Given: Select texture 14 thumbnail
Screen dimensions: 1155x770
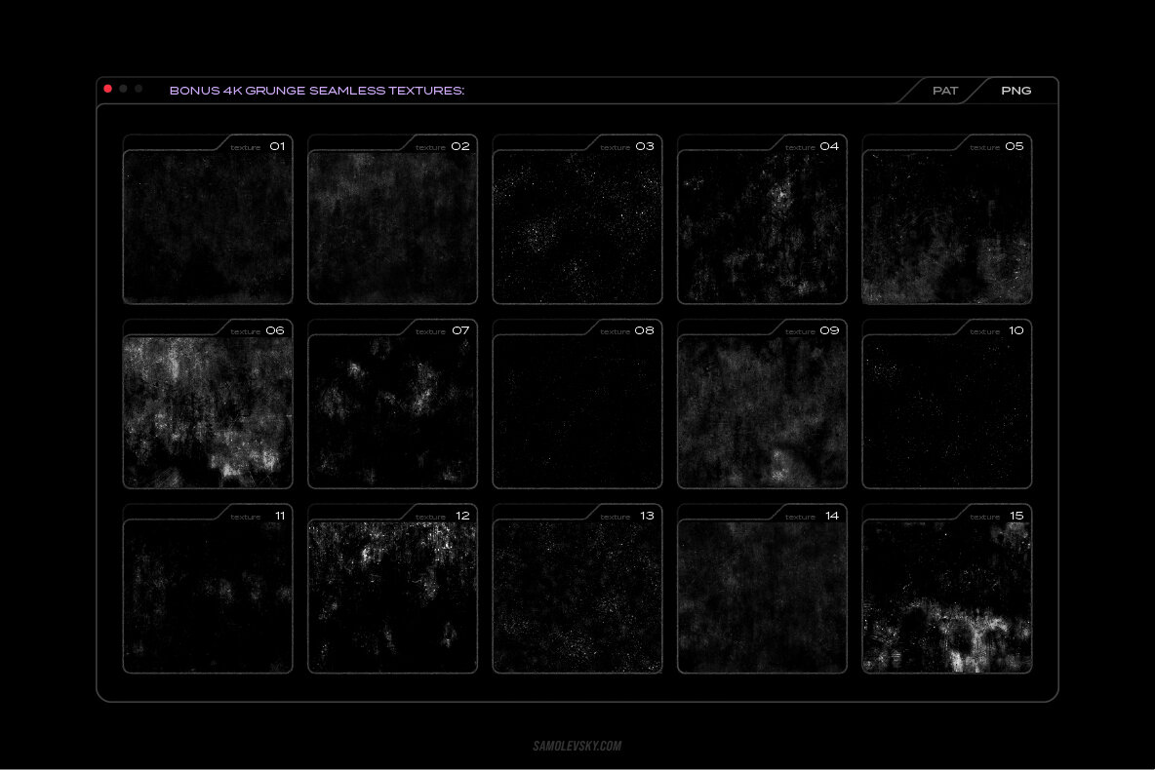Looking at the screenshot, I should [x=762, y=596].
